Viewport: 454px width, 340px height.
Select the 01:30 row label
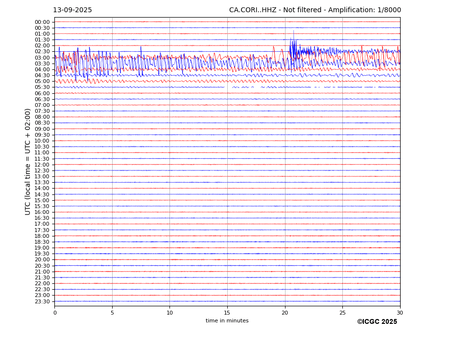click(x=42, y=40)
